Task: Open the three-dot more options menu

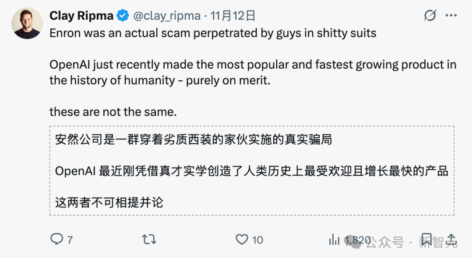Action: (x=452, y=15)
